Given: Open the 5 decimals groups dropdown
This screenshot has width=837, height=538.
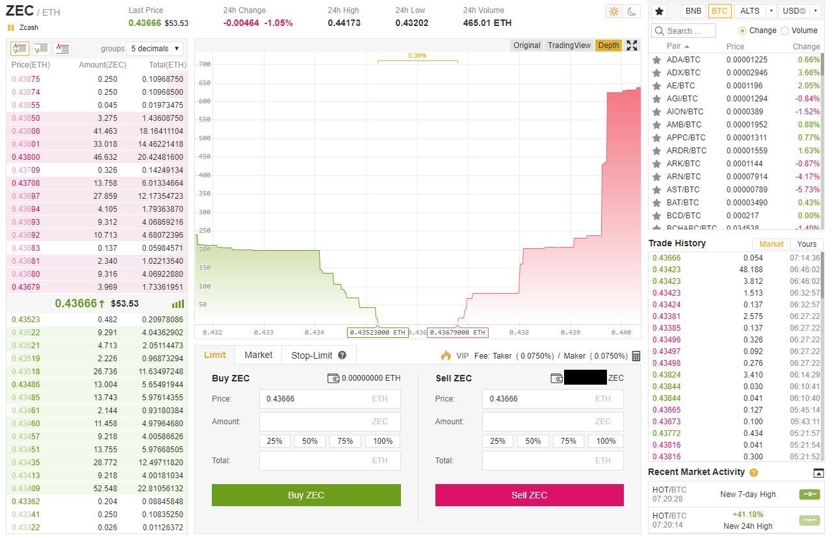Looking at the screenshot, I should (x=155, y=49).
